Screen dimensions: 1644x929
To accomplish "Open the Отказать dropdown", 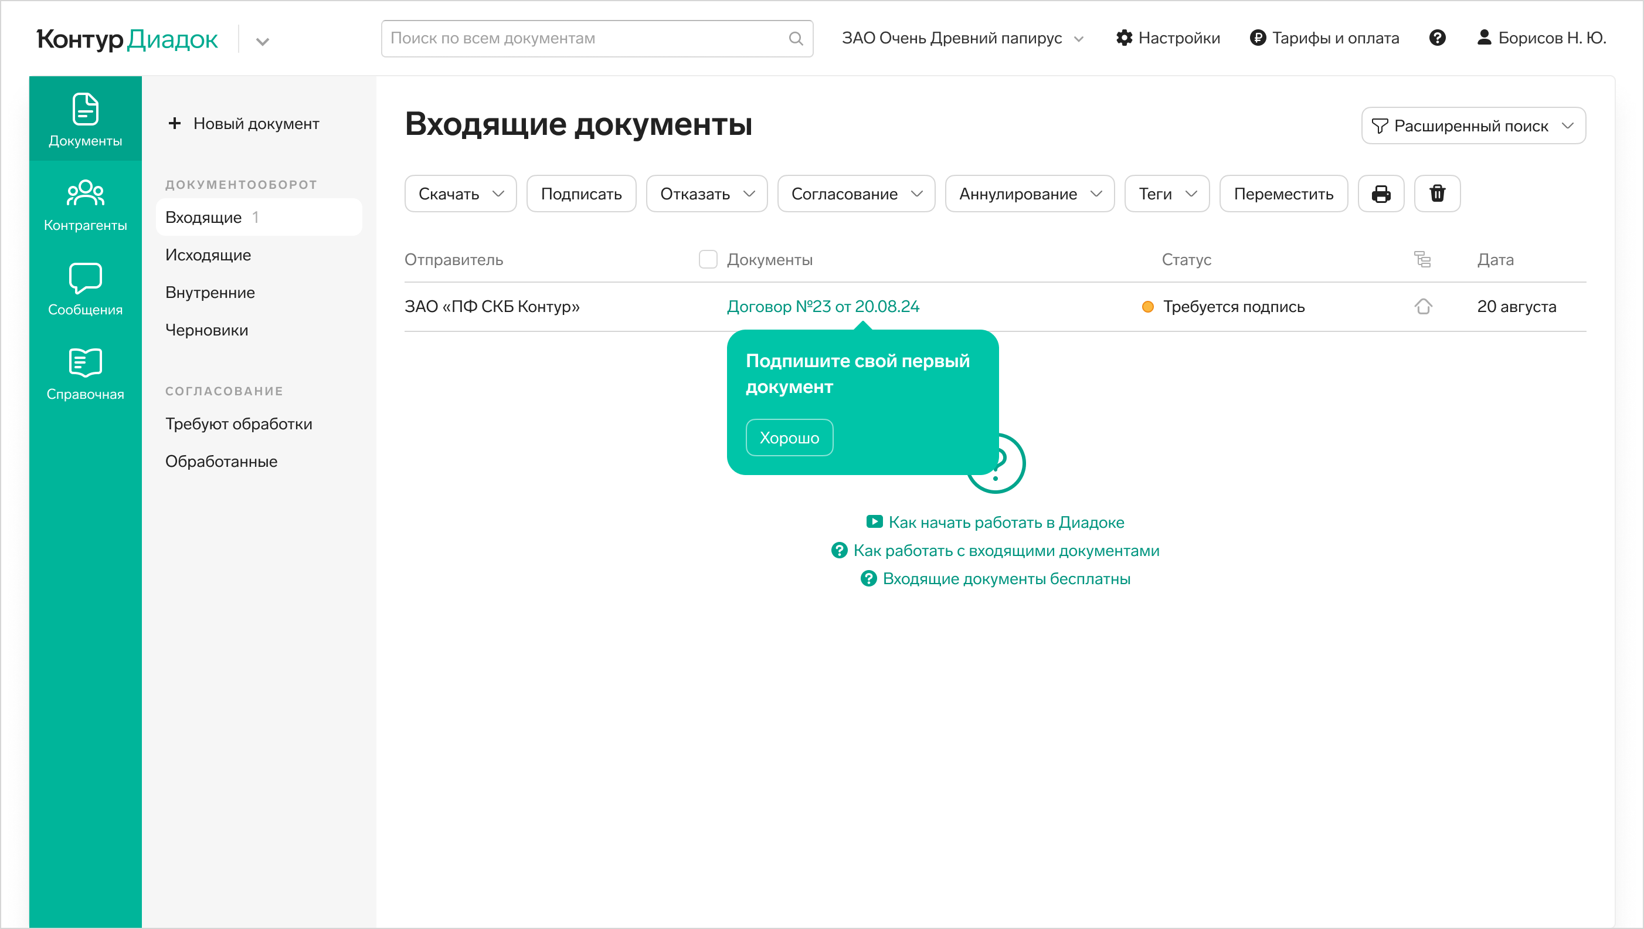I will (706, 194).
